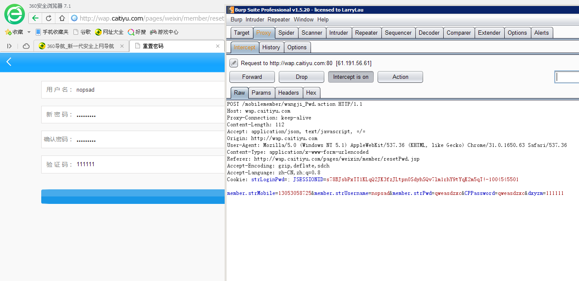579x281 pixels.
Task: Click the blue submit button on the reset page
Action: pos(133,197)
